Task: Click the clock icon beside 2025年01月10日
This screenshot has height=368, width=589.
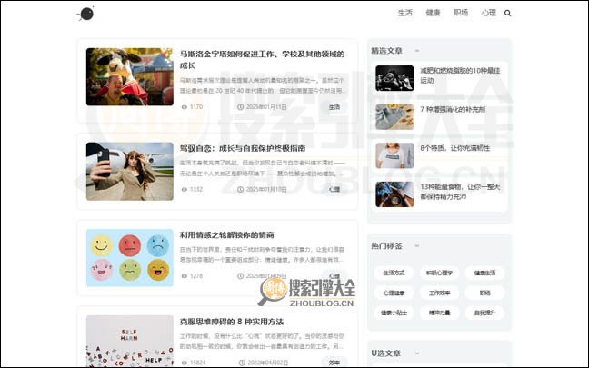Action: [x=240, y=189]
